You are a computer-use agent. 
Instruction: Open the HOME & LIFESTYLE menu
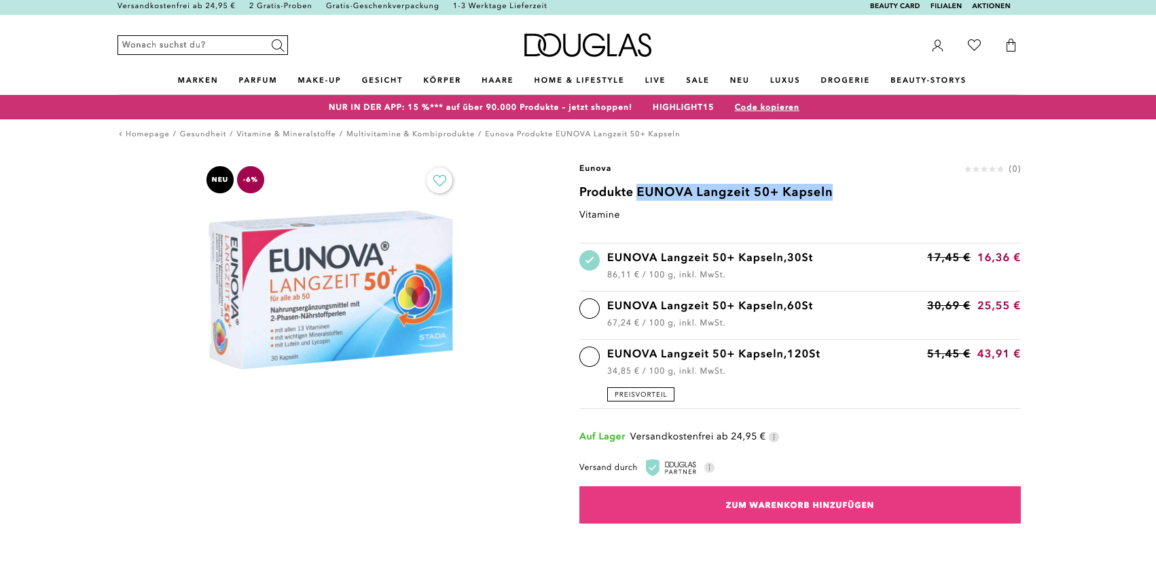579,80
